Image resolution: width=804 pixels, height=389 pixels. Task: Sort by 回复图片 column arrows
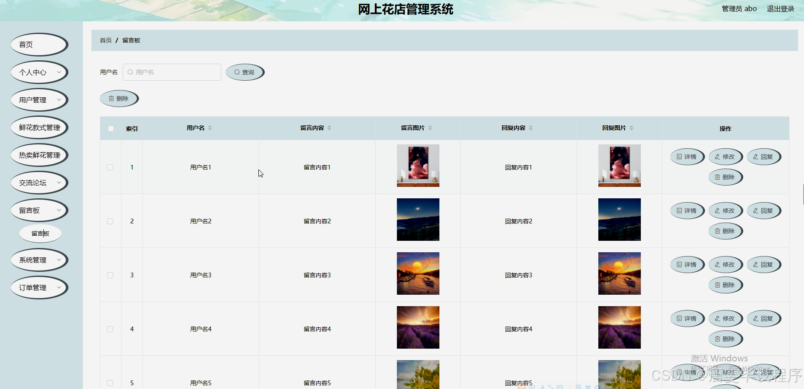631,128
